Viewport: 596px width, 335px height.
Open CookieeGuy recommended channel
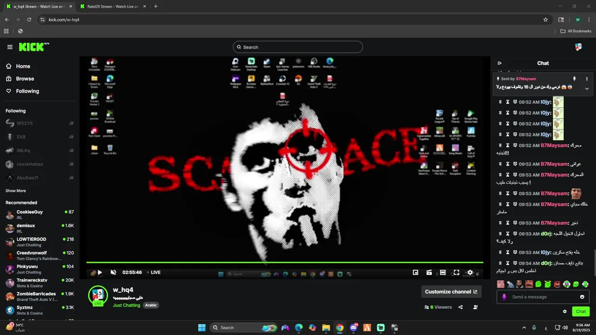pyautogui.click(x=40, y=214)
